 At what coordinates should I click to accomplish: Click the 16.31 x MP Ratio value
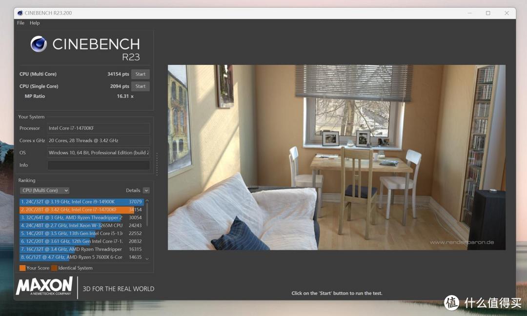pyautogui.click(x=125, y=97)
